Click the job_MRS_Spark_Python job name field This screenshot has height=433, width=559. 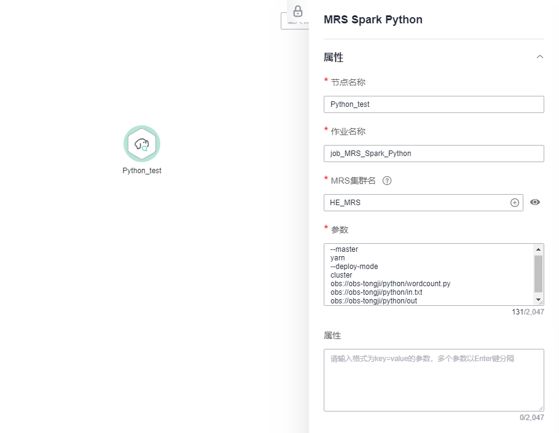click(x=434, y=154)
